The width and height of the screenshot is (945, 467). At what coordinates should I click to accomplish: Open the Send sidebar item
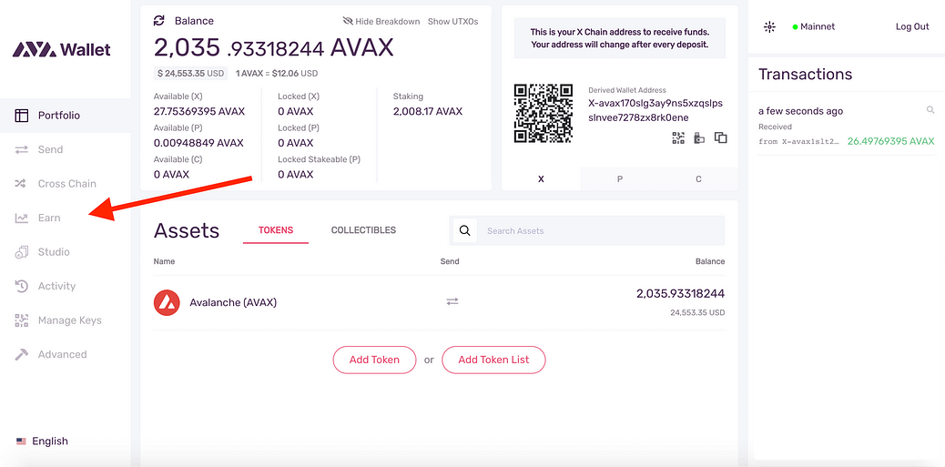click(x=65, y=149)
